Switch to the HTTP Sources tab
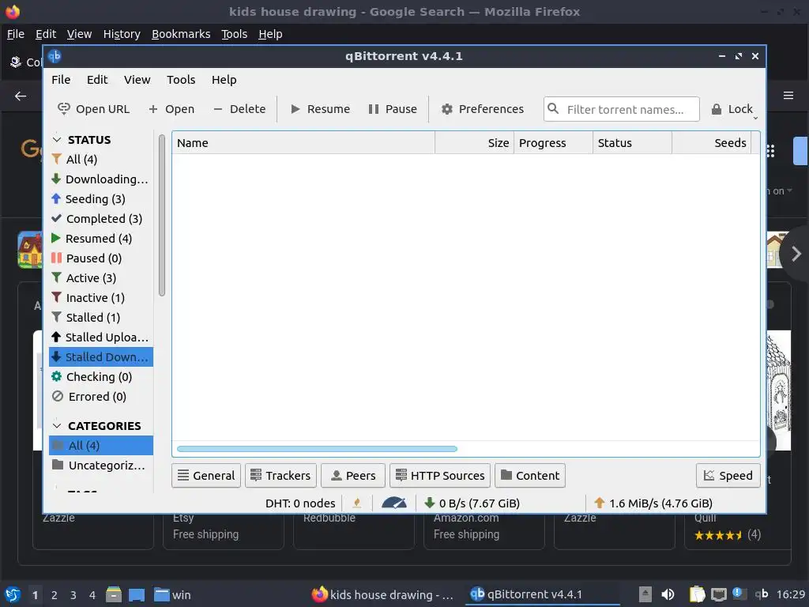 coord(439,475)
